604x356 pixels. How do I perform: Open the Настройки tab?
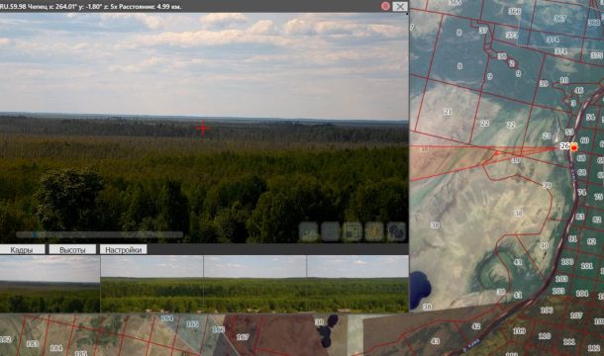(123, 250)
